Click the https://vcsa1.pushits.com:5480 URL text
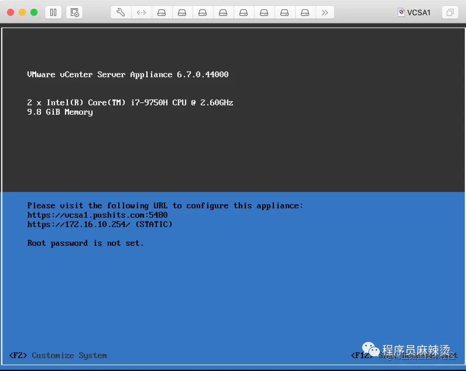The image size is (466, 371). (98, 215)
